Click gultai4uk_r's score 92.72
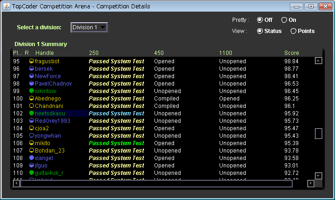 [x=291, y=173]
